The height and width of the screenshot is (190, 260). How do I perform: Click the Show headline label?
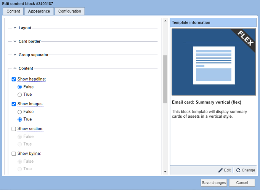(32, 79)
